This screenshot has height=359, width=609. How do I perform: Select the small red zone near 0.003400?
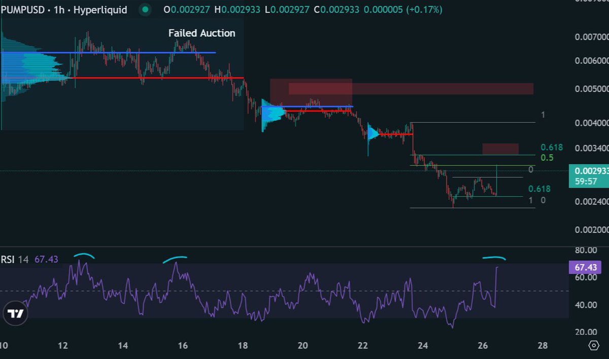(x=500, y=149)
